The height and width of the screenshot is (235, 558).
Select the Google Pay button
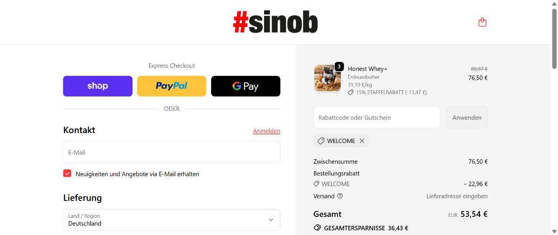[246, 86]
